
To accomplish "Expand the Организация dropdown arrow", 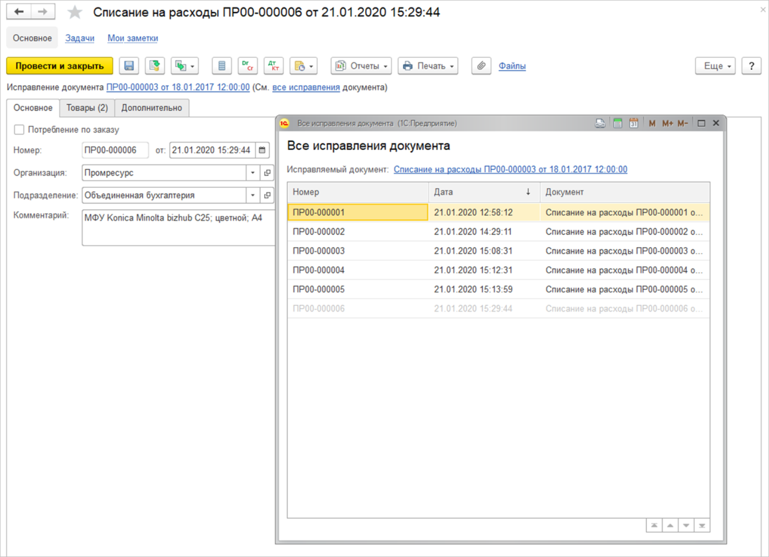I will tap(253, 173).
